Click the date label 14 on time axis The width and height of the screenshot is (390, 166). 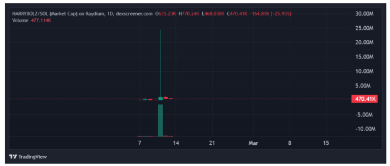pyautogui.click(x=176, y=143)
